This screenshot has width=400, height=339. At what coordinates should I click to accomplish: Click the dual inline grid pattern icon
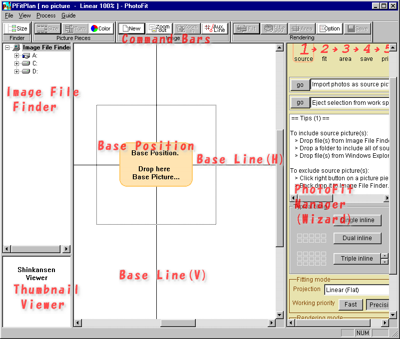point(311,238)
